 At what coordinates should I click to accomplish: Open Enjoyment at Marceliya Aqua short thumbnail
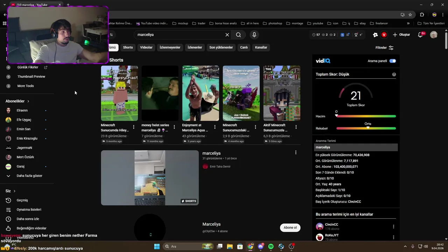(201, 93)
